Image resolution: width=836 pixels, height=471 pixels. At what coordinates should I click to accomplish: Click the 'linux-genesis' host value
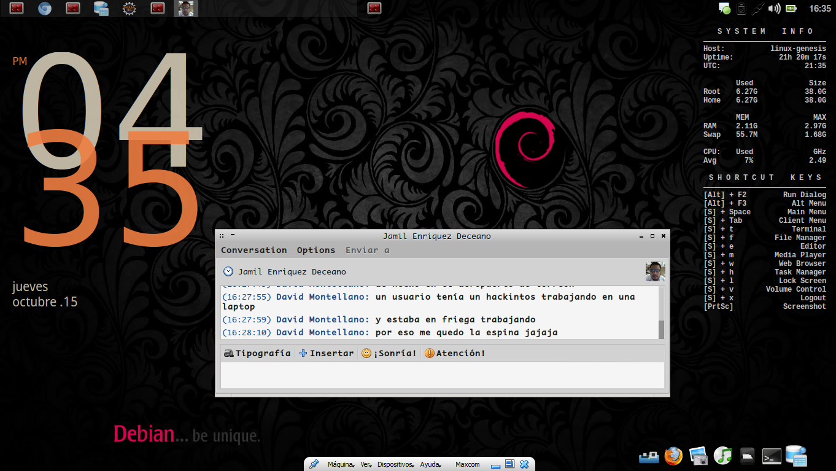[x=798, y=49]
